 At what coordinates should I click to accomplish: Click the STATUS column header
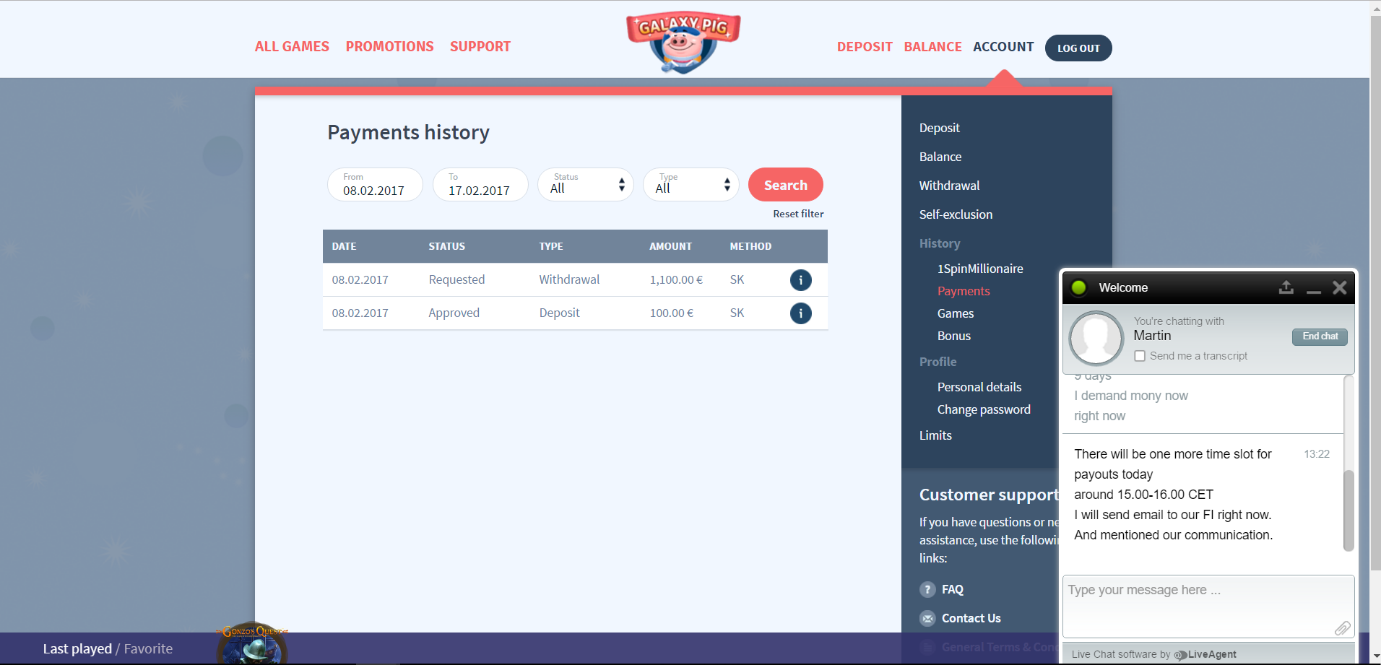pos(446,246)
